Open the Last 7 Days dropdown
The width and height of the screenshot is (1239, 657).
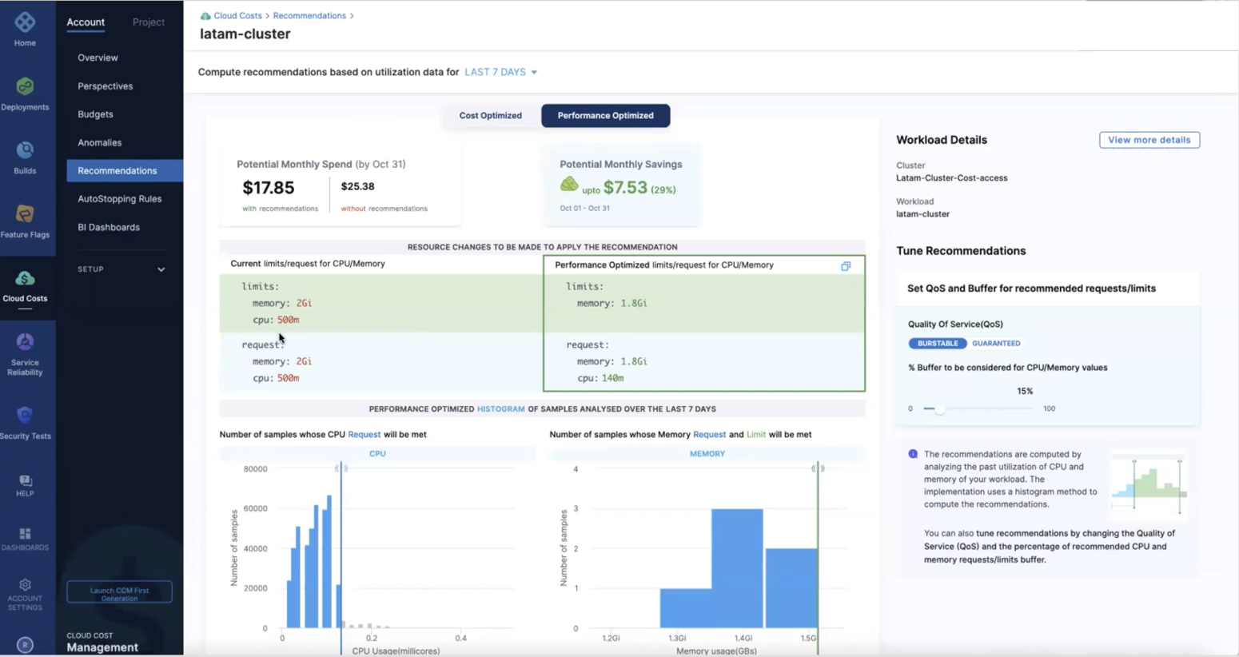coord(501,72)
